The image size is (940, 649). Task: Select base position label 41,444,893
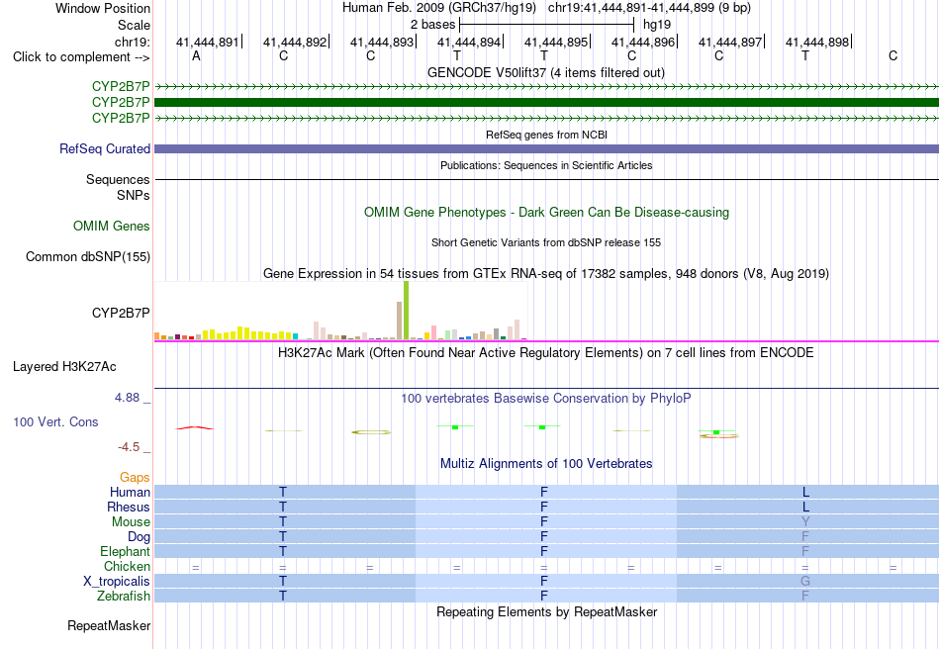(x=382, y=42)
